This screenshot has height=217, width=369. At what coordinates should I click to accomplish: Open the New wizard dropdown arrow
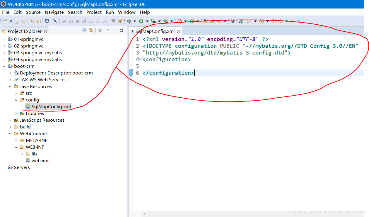coord(11,21)
